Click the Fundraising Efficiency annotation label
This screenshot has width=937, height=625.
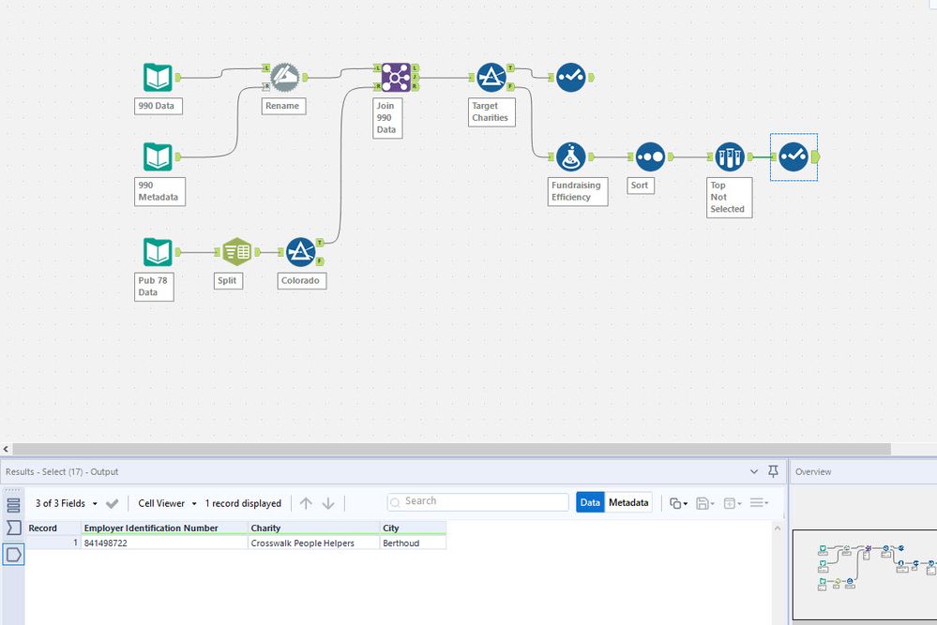[x=577, y=191]
